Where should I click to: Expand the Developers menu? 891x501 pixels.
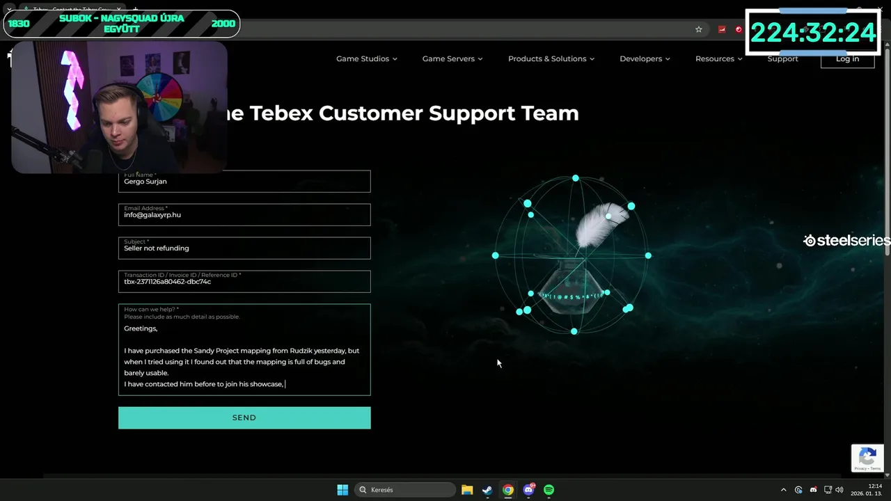[x=645, y=58]
